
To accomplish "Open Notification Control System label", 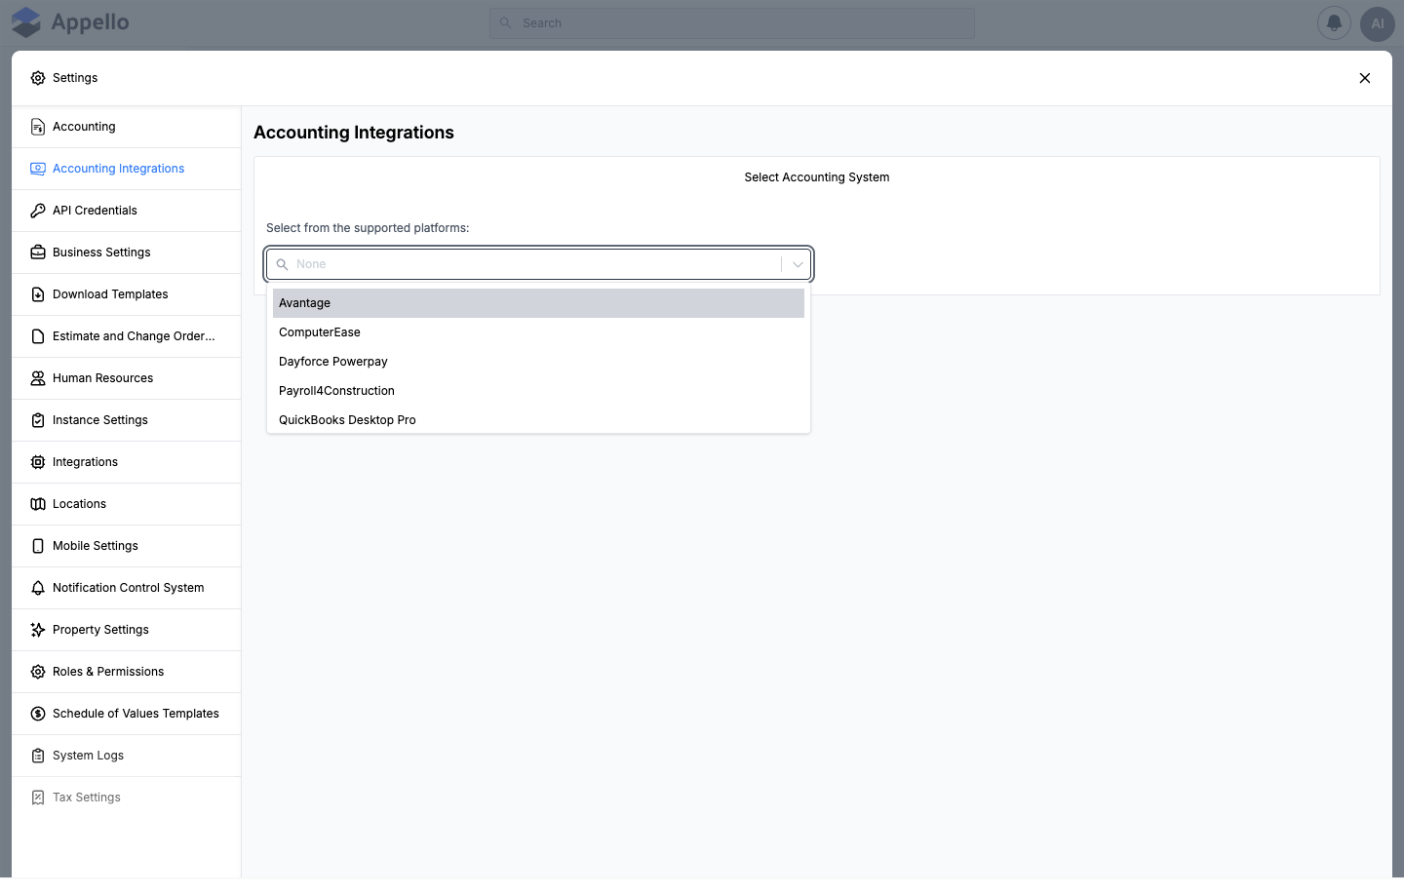I will click(x=129, y=588).
